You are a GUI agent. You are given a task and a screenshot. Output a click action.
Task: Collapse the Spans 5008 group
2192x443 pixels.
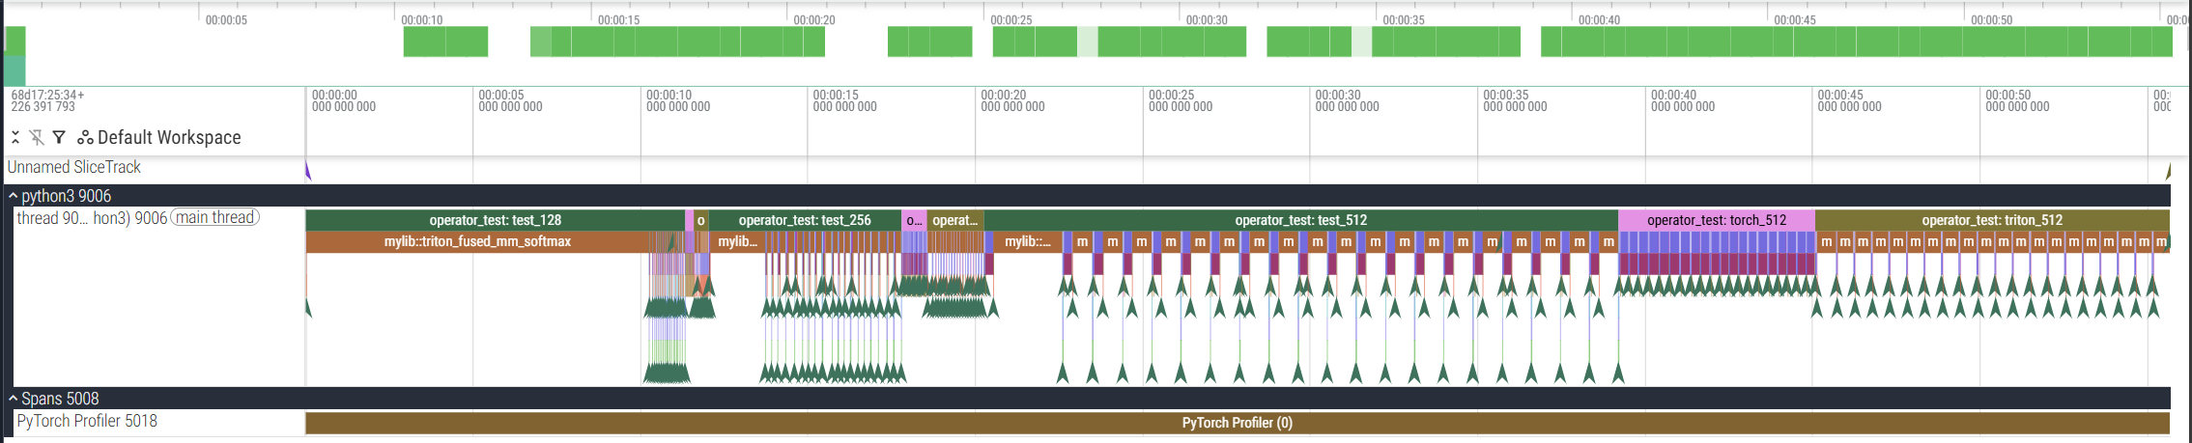pyautogui.click(x=14, y=399)
